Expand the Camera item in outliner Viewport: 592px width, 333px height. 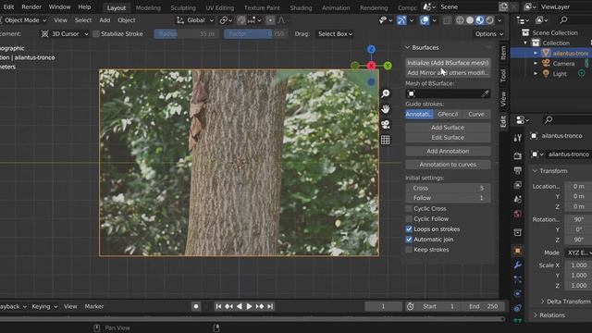tap(536, 64)
